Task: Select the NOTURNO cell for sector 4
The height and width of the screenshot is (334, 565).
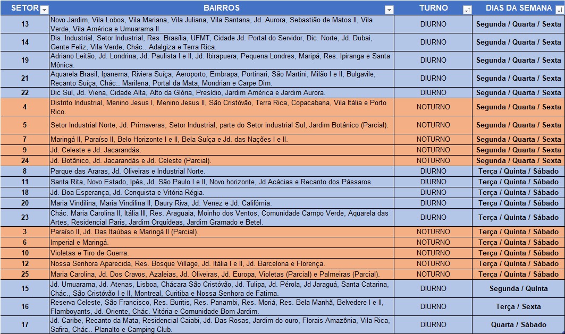Action: click(x=433, y=107)
